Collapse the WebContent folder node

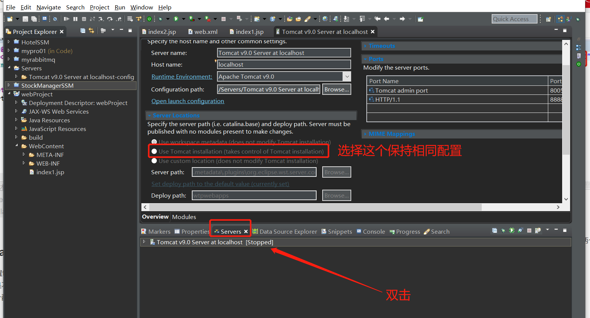(16, 146)
